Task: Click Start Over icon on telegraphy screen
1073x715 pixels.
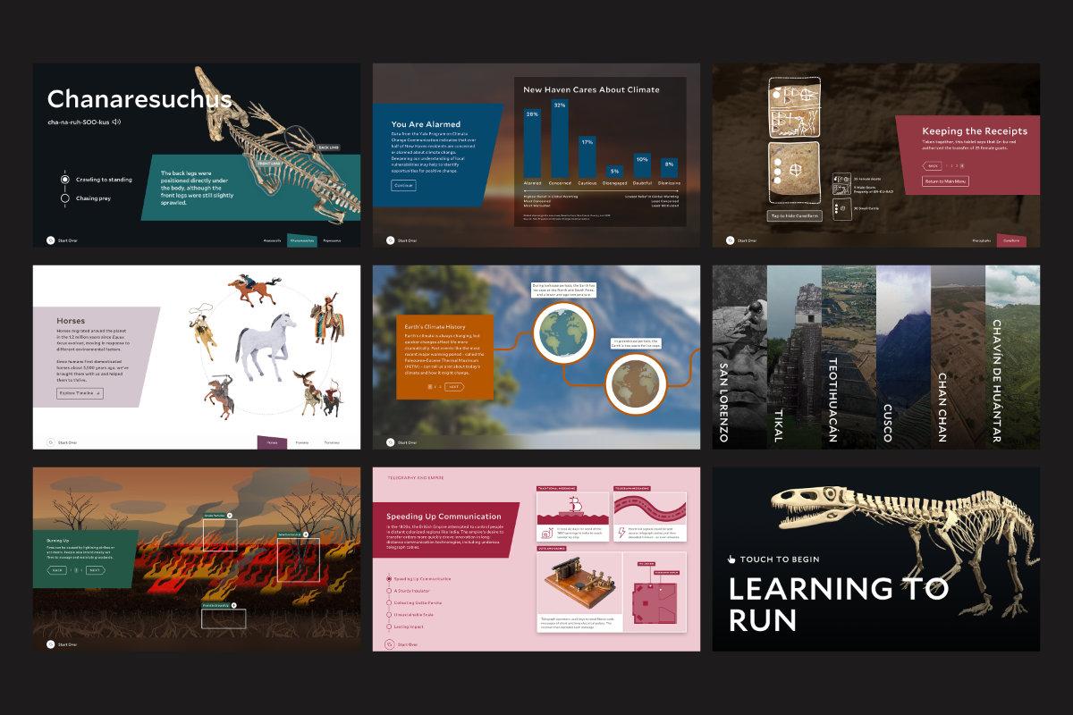Action: (x=390, y=644)
